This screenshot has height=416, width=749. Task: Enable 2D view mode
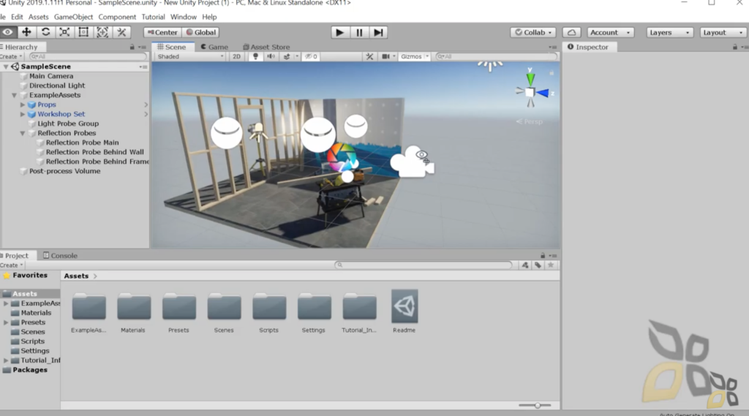click(236, 56)
